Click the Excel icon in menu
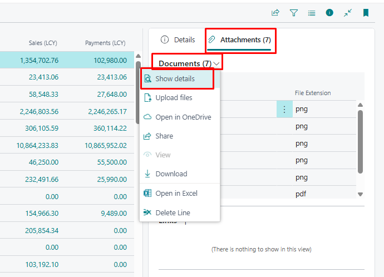The image size is (384, 277). pyautogui.click(x=147, y=193)
